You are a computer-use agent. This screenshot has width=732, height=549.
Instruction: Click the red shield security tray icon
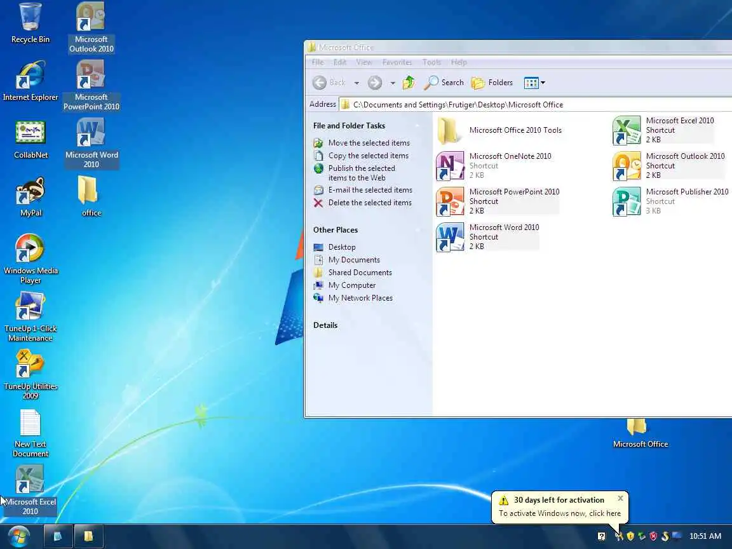[x=653, y=536]
